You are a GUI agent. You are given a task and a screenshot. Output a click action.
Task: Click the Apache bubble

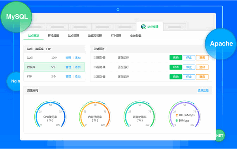[221, 43]
